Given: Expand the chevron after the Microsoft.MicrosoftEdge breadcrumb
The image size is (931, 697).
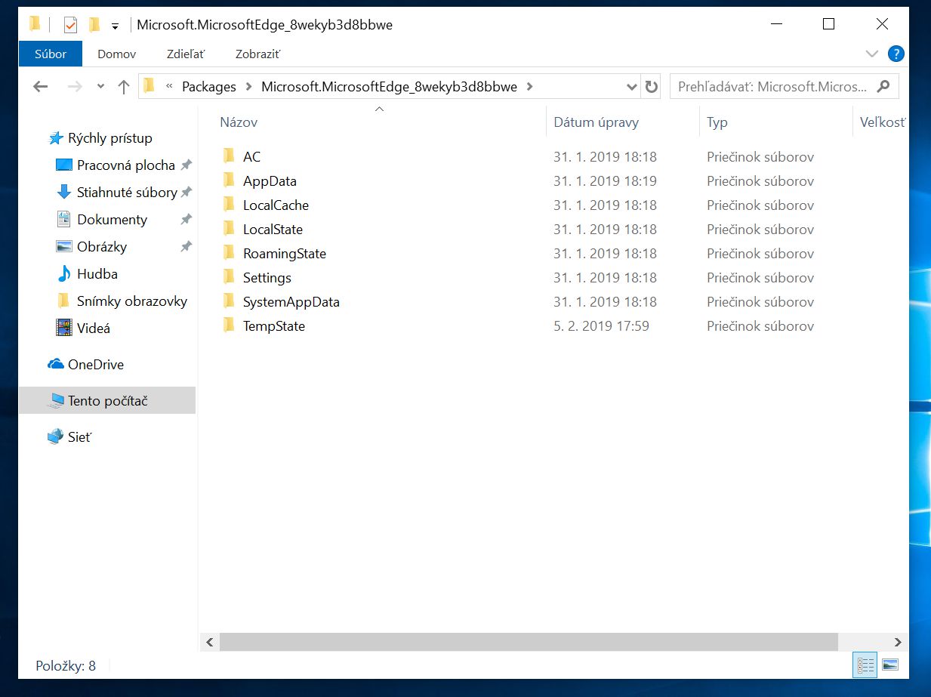Looking at the screenshot, I should point(530,87).
